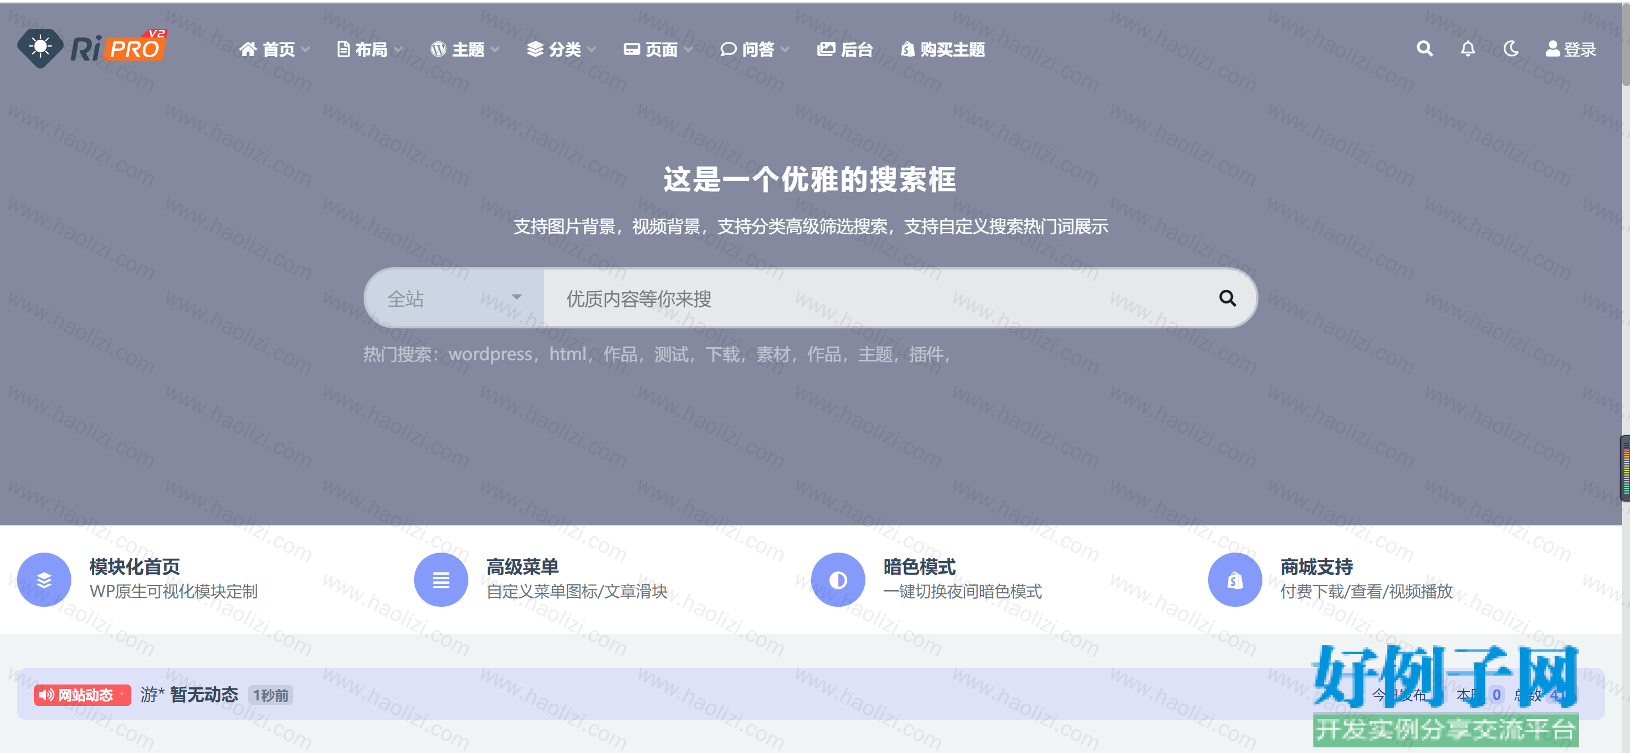Click the house icon beside 首页
The height and width of the screenshot is (753, 1630).
click(x=248, y=49)
